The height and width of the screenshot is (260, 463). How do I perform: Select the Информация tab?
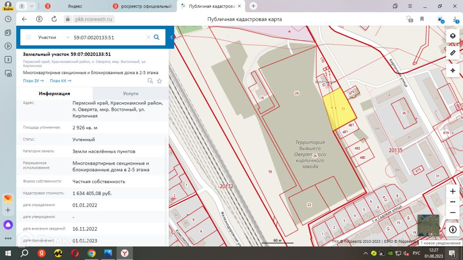(x=54, y=93)
